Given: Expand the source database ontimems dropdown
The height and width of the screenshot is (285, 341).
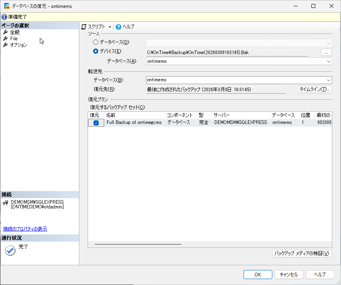Looking at the screenshot, I should point(329,61).
